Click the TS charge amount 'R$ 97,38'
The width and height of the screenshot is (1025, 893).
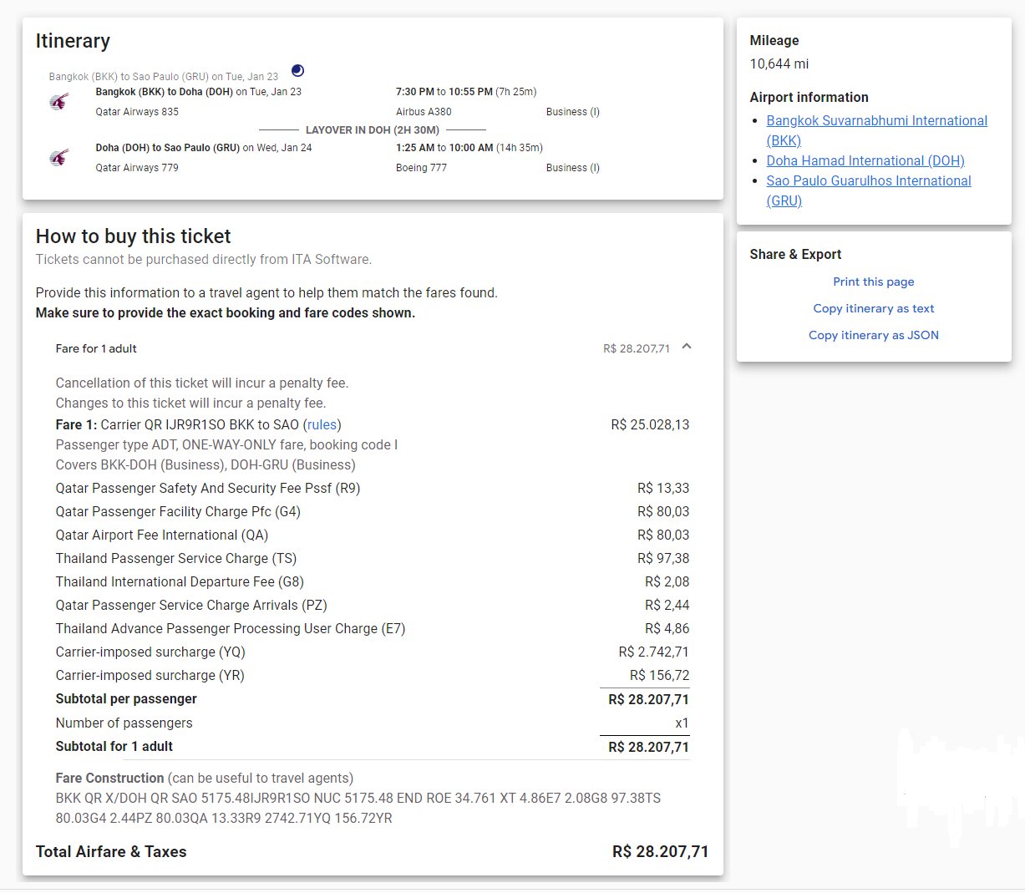(x=663, y=558)
